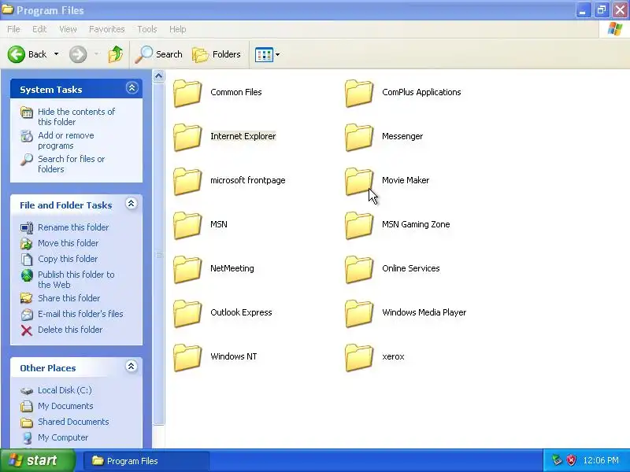630x472 pixels.
Task: Go to Local Disk (C:)
Action: pos(65,389)
